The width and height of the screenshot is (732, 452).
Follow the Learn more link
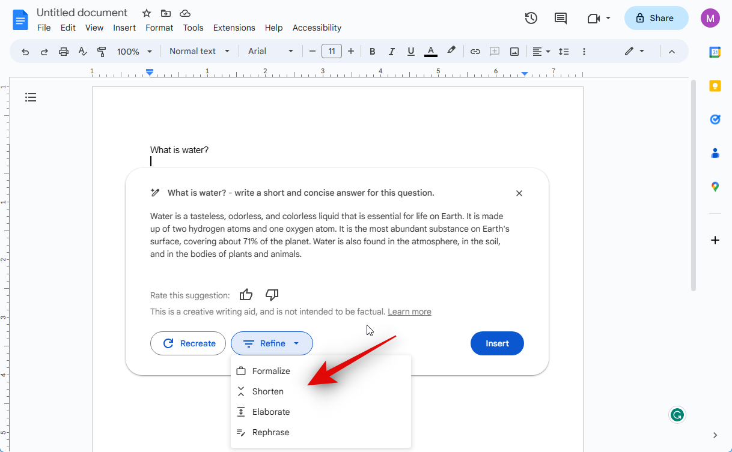coord(409,312)
